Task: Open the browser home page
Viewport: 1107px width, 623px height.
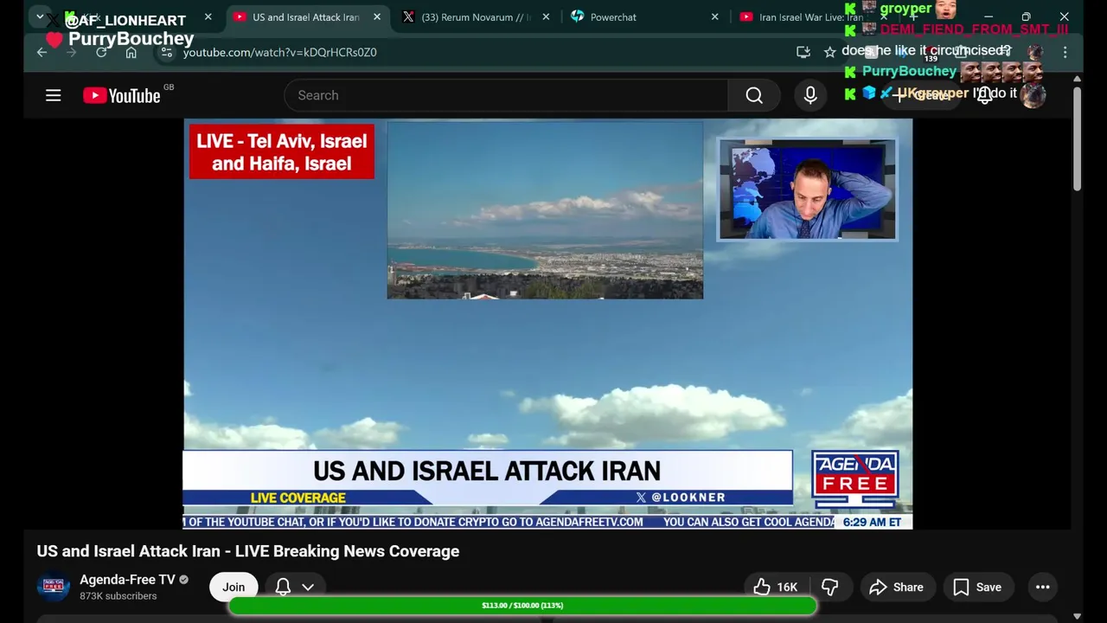Action: click(131, 52)
